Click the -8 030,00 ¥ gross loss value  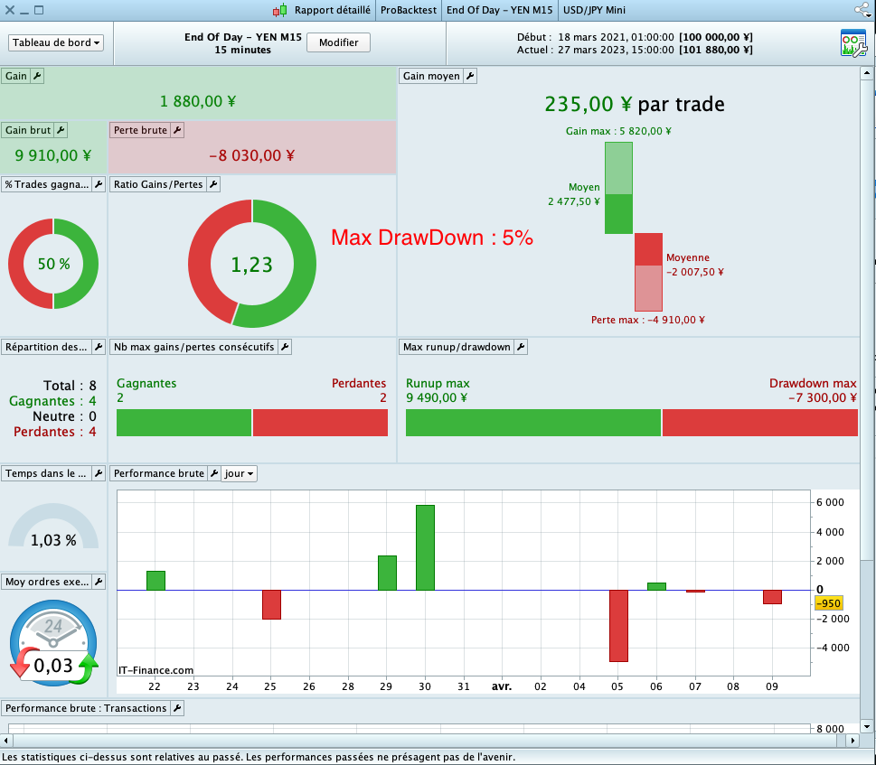pyautogui.click(x=251, y=155)
